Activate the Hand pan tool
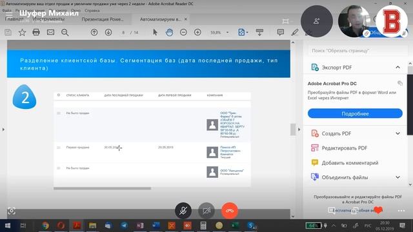Viewport: 413px width, 232px height. (x=169, y=32)
